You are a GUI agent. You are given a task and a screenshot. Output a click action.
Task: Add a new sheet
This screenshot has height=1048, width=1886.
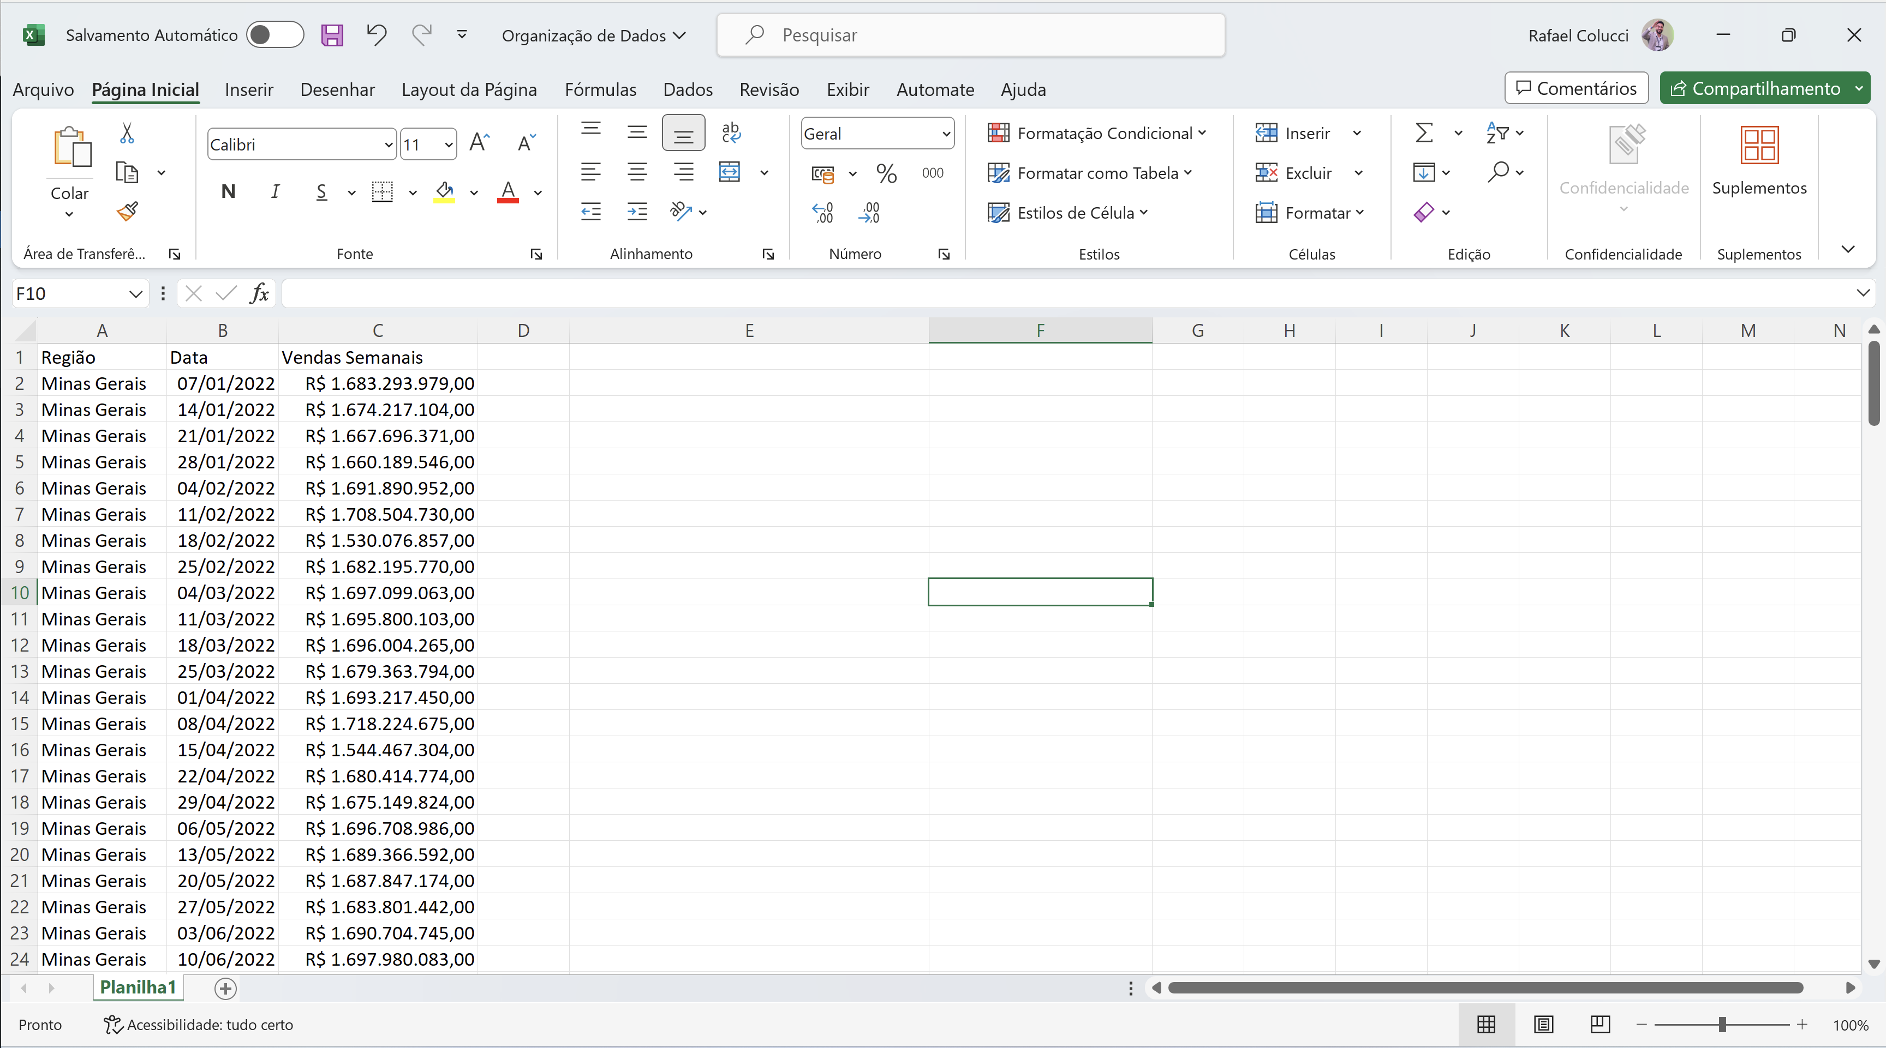coord(225,988)
